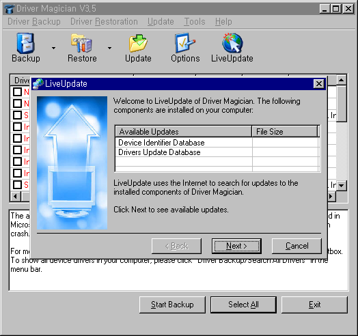
Task: Click the Start Backup button
Action: [x=172, y=305]
